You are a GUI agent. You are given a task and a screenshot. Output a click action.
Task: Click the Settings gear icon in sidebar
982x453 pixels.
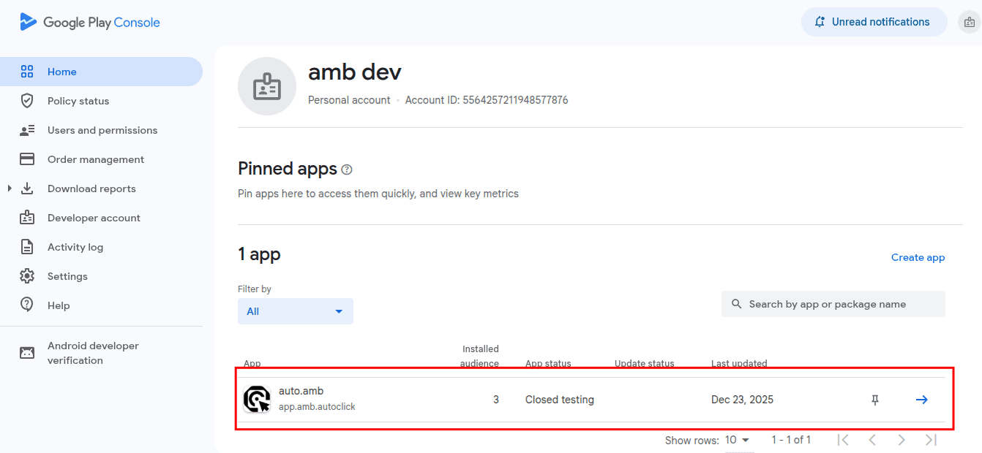[x=27, y=276]
